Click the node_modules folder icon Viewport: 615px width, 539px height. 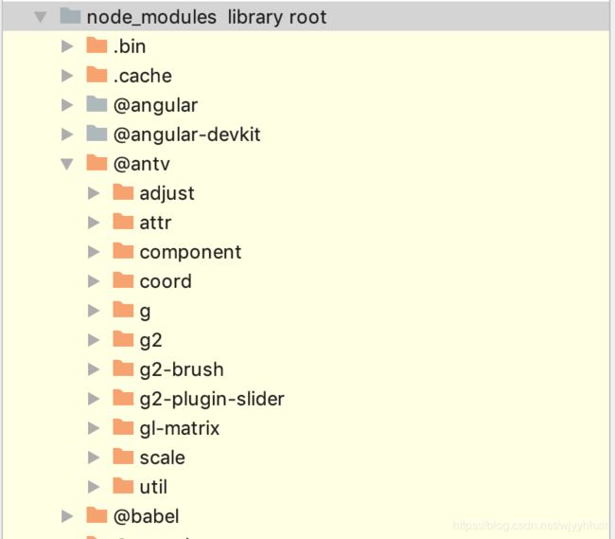click(x=70, y=16)
